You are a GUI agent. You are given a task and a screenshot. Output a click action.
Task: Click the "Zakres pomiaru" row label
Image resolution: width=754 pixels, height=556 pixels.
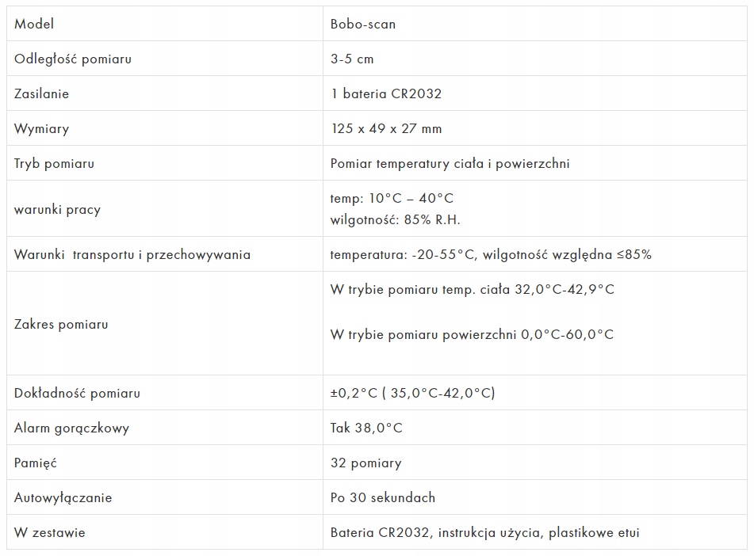coord(61,324)
